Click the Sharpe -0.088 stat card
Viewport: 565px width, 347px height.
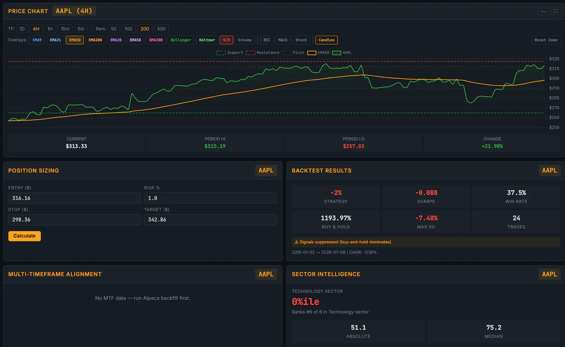click(426, 197)
